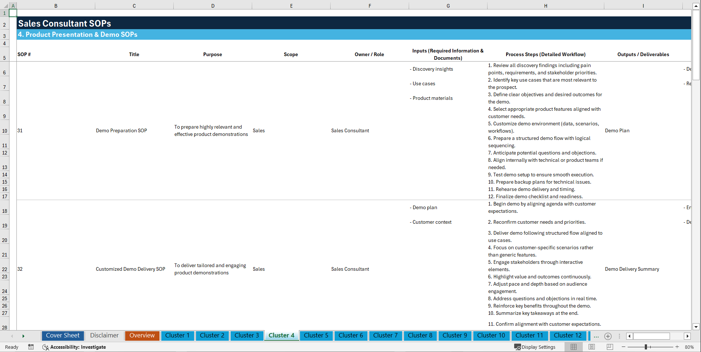Start a macro recording from the status bar
Screen dimensions: 701x352
click(x=31, y=347)
